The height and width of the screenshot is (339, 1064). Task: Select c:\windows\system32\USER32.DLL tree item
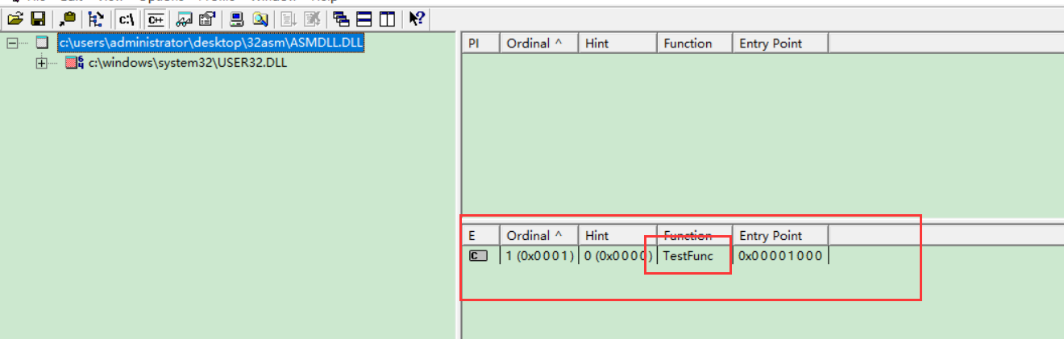(x=187, y=63)
